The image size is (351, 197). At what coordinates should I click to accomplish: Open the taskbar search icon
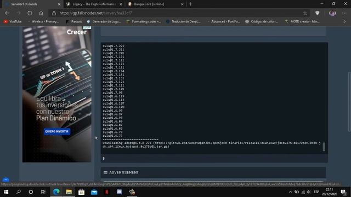tap(19, 192)
